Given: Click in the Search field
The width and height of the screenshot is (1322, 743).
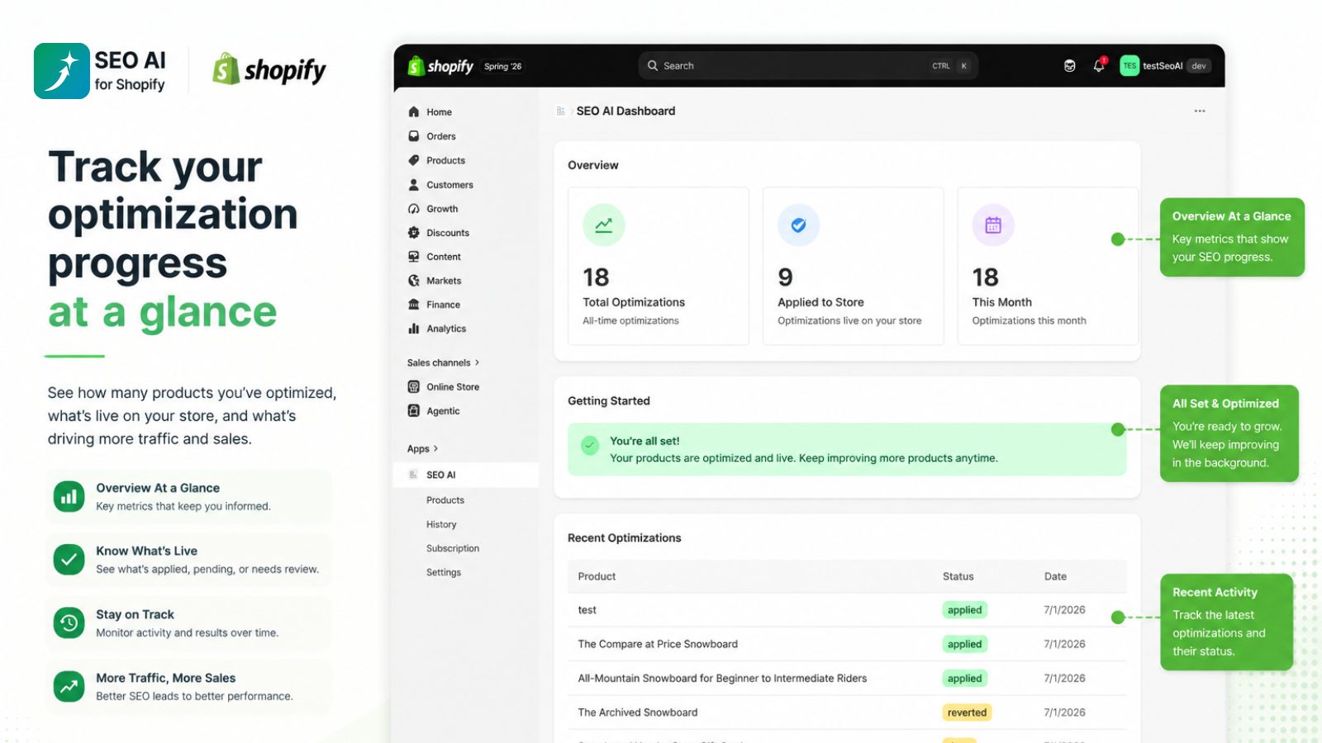Looking at the screenshot, I should [808, 66].
